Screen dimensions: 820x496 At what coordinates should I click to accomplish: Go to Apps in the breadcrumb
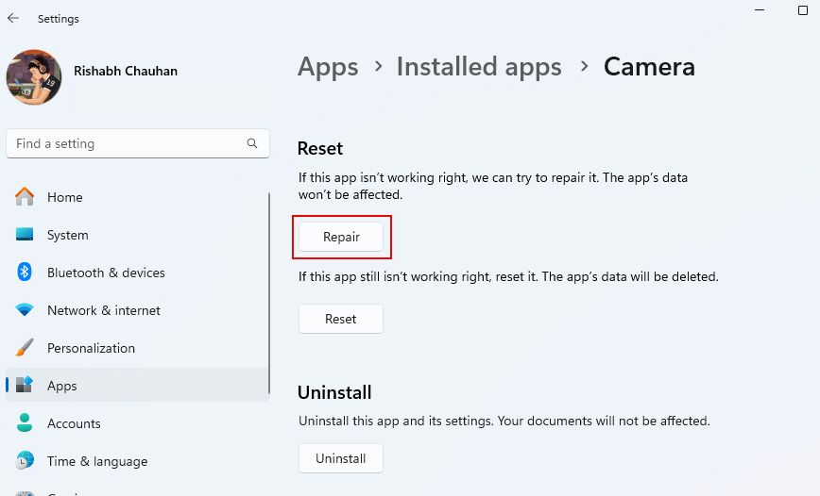[328, 67]
